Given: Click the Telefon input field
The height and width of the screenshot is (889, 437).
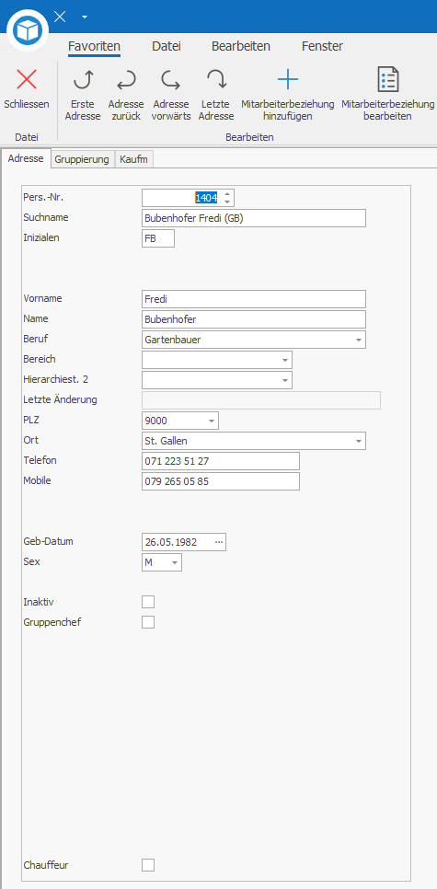Looking at the screenshot, I should [x=221, y=461].
